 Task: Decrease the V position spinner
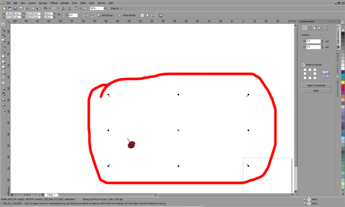(x=322, y=48)
